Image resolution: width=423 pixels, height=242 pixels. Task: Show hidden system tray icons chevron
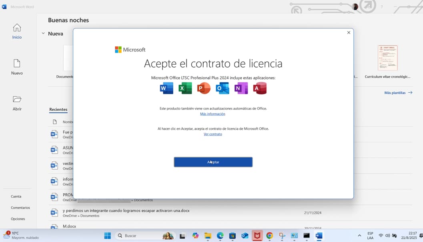pyautogui.click(x=359, y=236)
